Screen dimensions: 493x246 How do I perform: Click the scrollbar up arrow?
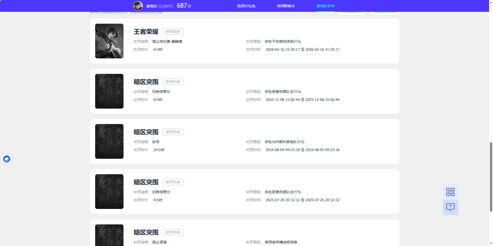point(490,2)
